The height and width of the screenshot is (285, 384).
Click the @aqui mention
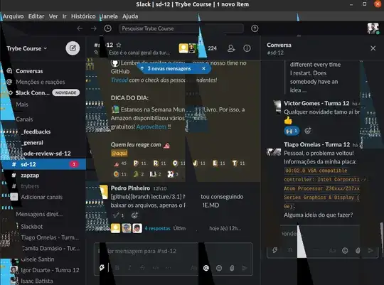119,154
